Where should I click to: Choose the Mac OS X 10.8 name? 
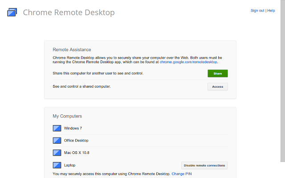[x=77, y=153]
